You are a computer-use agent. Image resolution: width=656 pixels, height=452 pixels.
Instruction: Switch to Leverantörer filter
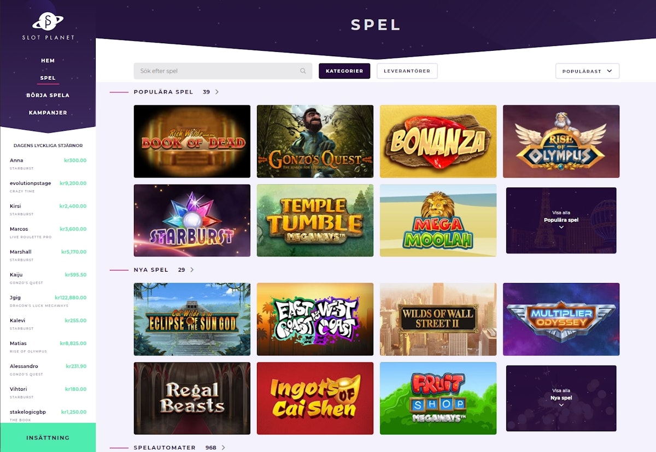(407, 71)
